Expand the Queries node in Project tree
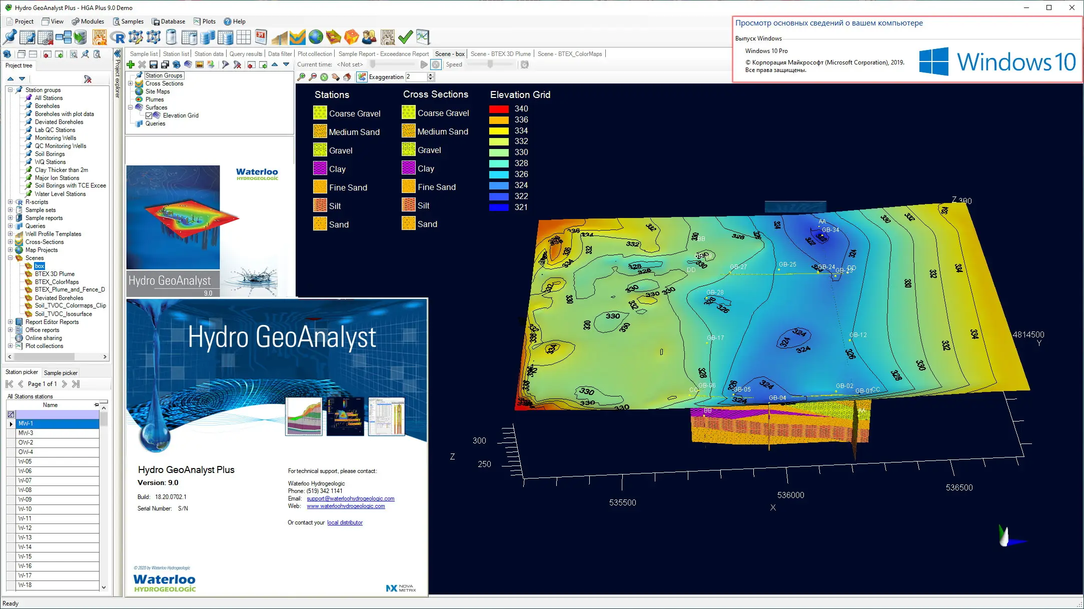This screenshot has height=609, width=1084. pos(10,226)
